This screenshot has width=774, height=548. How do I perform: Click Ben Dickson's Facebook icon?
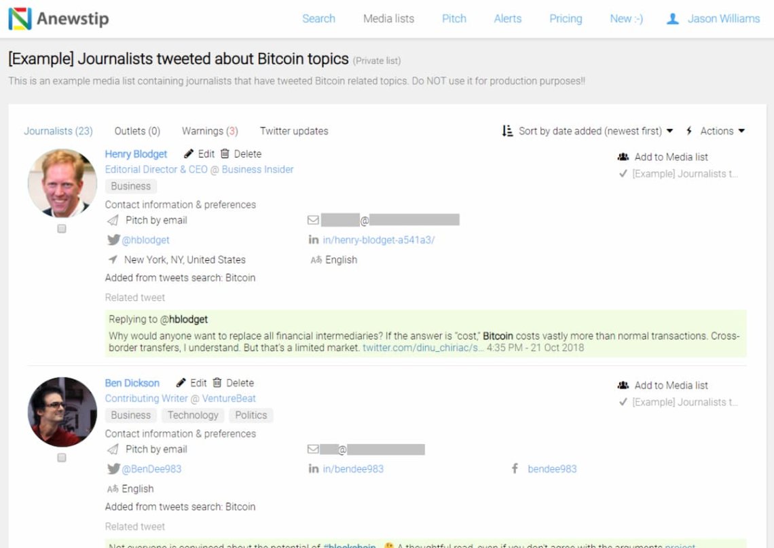(x=515, y=469)
